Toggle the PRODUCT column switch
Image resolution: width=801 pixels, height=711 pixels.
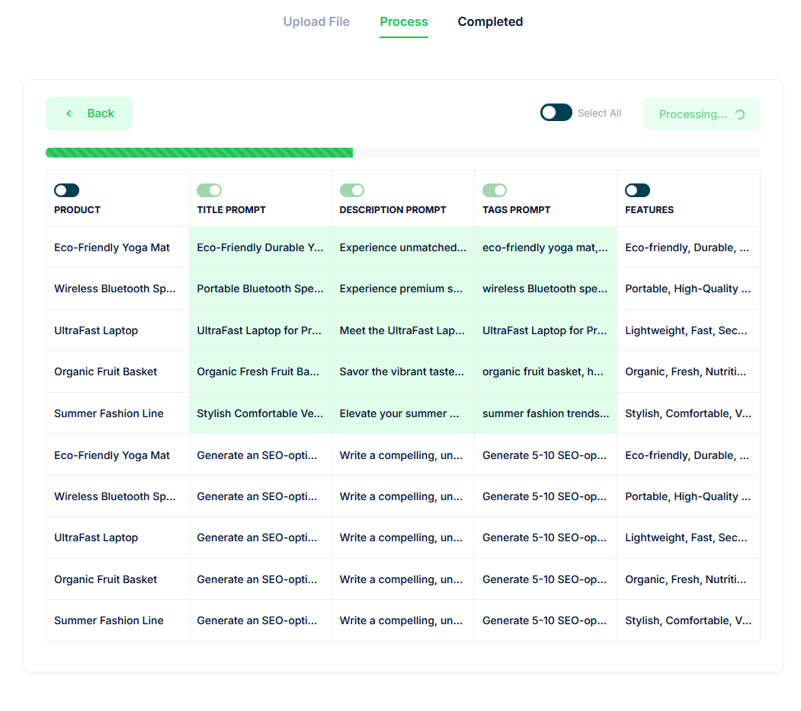tap(67, 190)
